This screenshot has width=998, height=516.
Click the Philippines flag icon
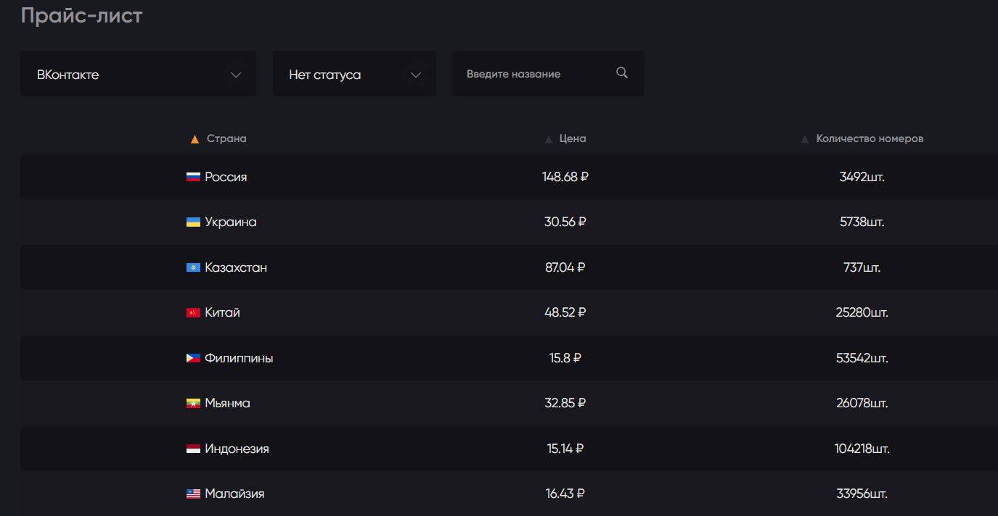193,358
